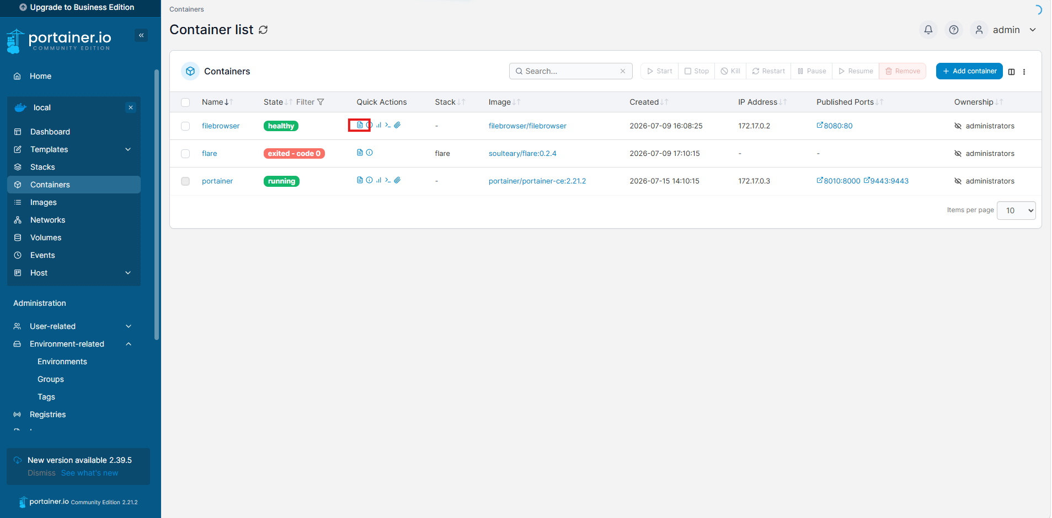Click inspect info icon for portainer container
The width and height of the screenshot is (1052, 518).
tap(369, 180)
